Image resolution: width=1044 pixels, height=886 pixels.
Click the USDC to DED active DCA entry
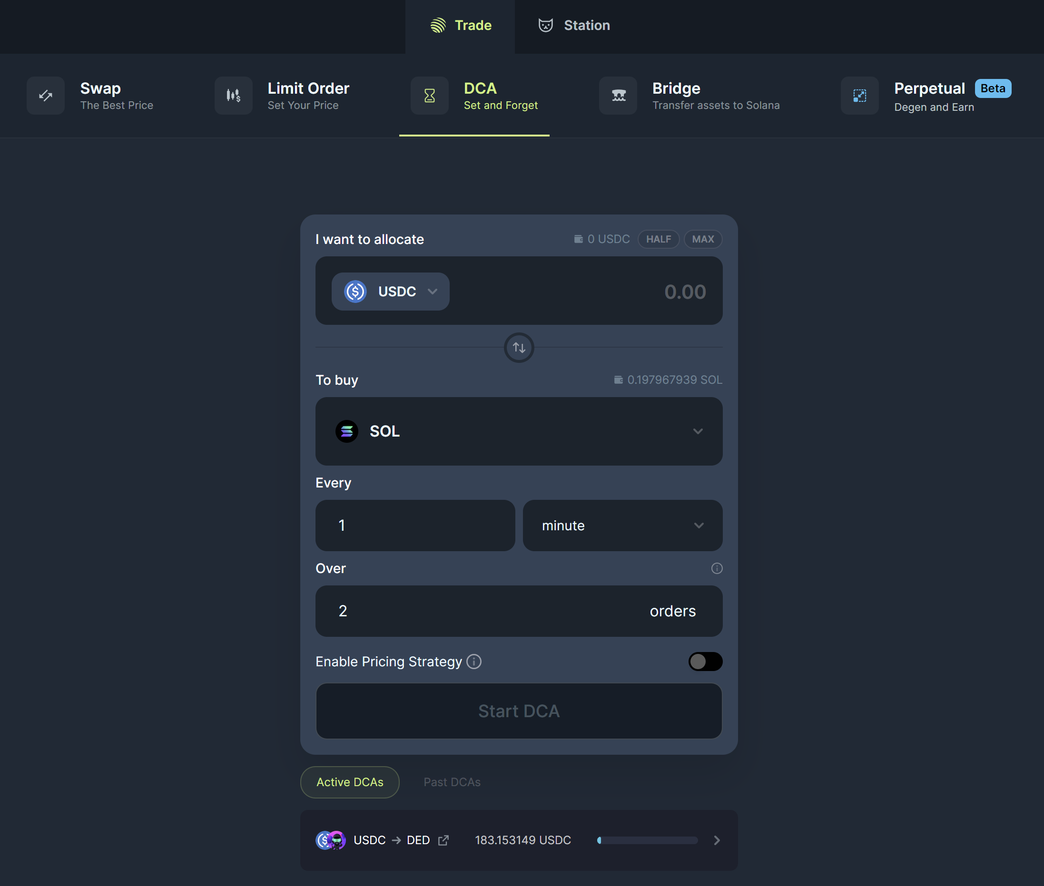519,839
